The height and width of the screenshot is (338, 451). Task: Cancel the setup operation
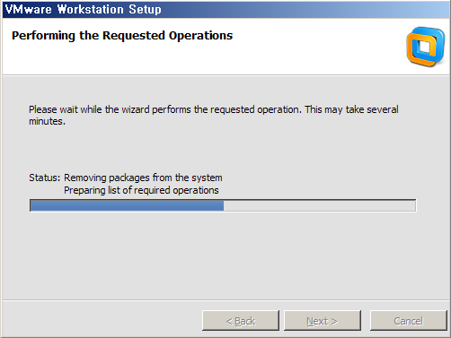[x=408, y=321]
